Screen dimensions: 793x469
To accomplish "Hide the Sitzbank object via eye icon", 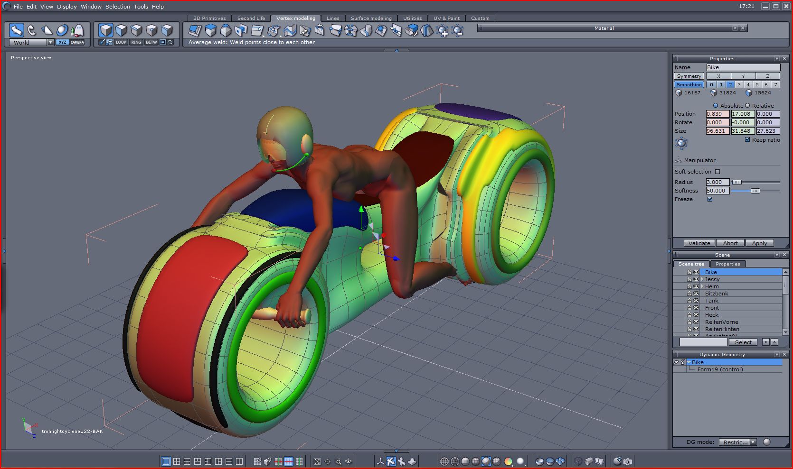I will point(696,294).
